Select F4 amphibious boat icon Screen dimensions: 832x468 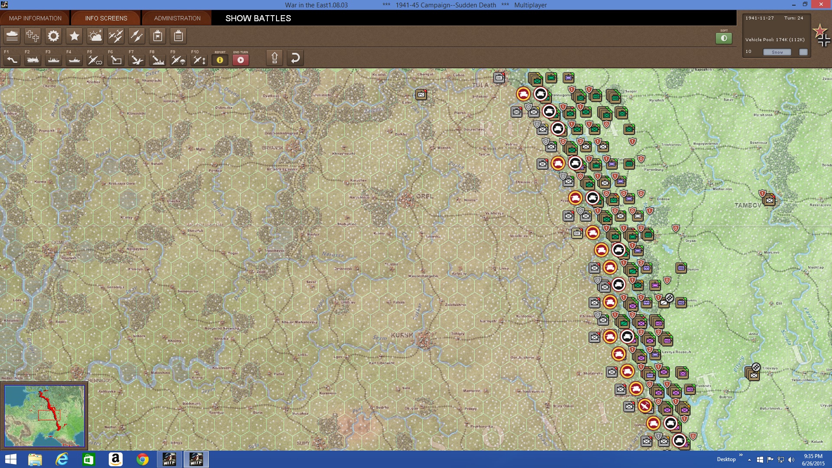click(75, 60)
